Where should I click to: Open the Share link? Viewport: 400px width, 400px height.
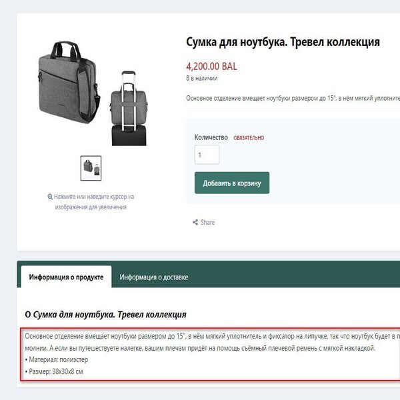(x=207, y=223)
